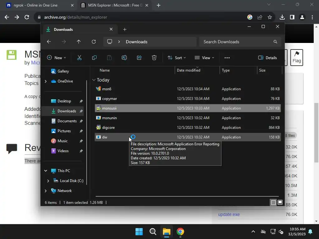Refresh the Downloads folder

click(93, 42)
